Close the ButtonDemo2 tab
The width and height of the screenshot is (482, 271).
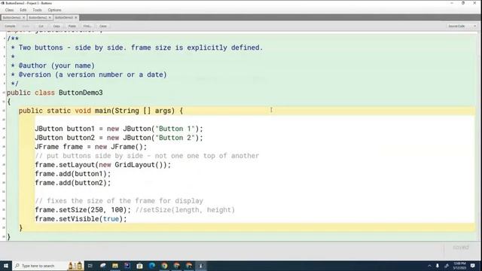click(x=50, y=17)
